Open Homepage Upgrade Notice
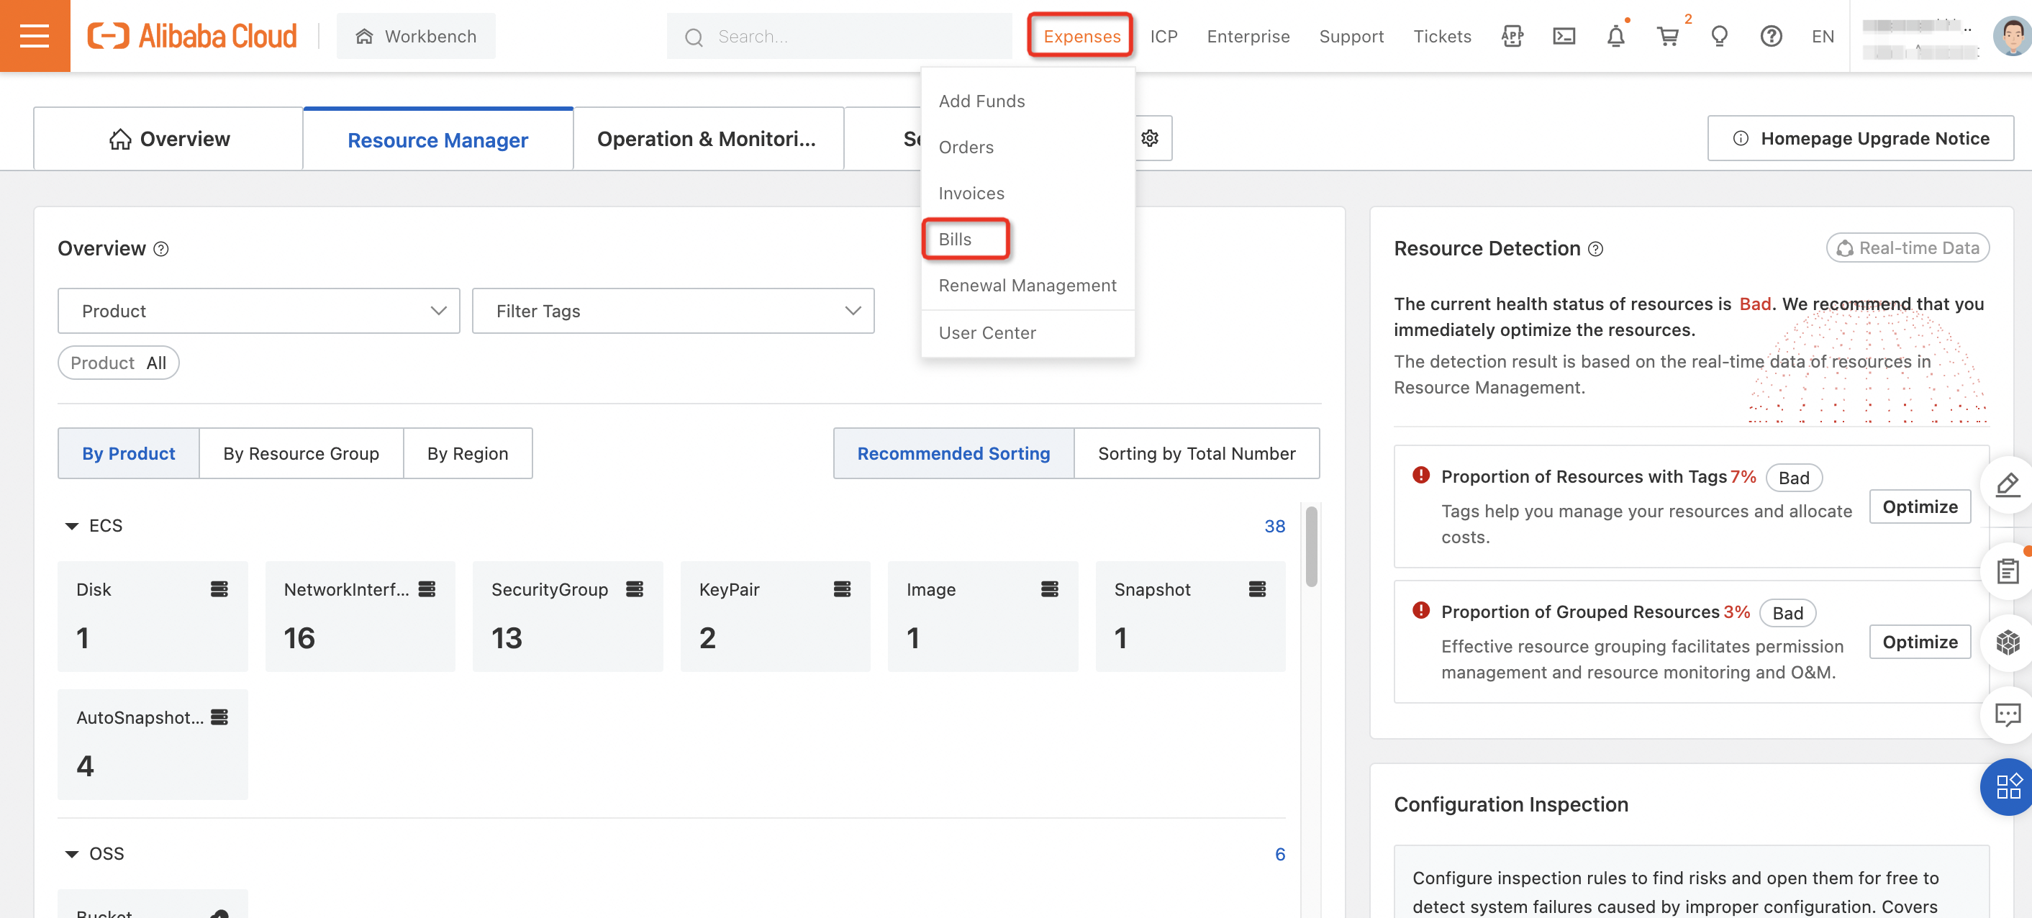Viewport: 2032px width, 918px height. tap(1861, 138)
